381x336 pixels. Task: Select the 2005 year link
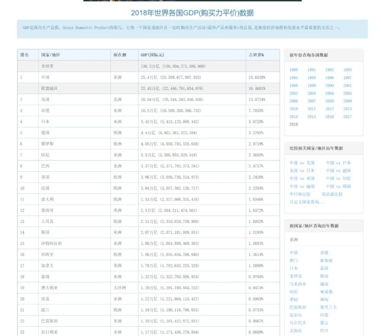point(347,93)
